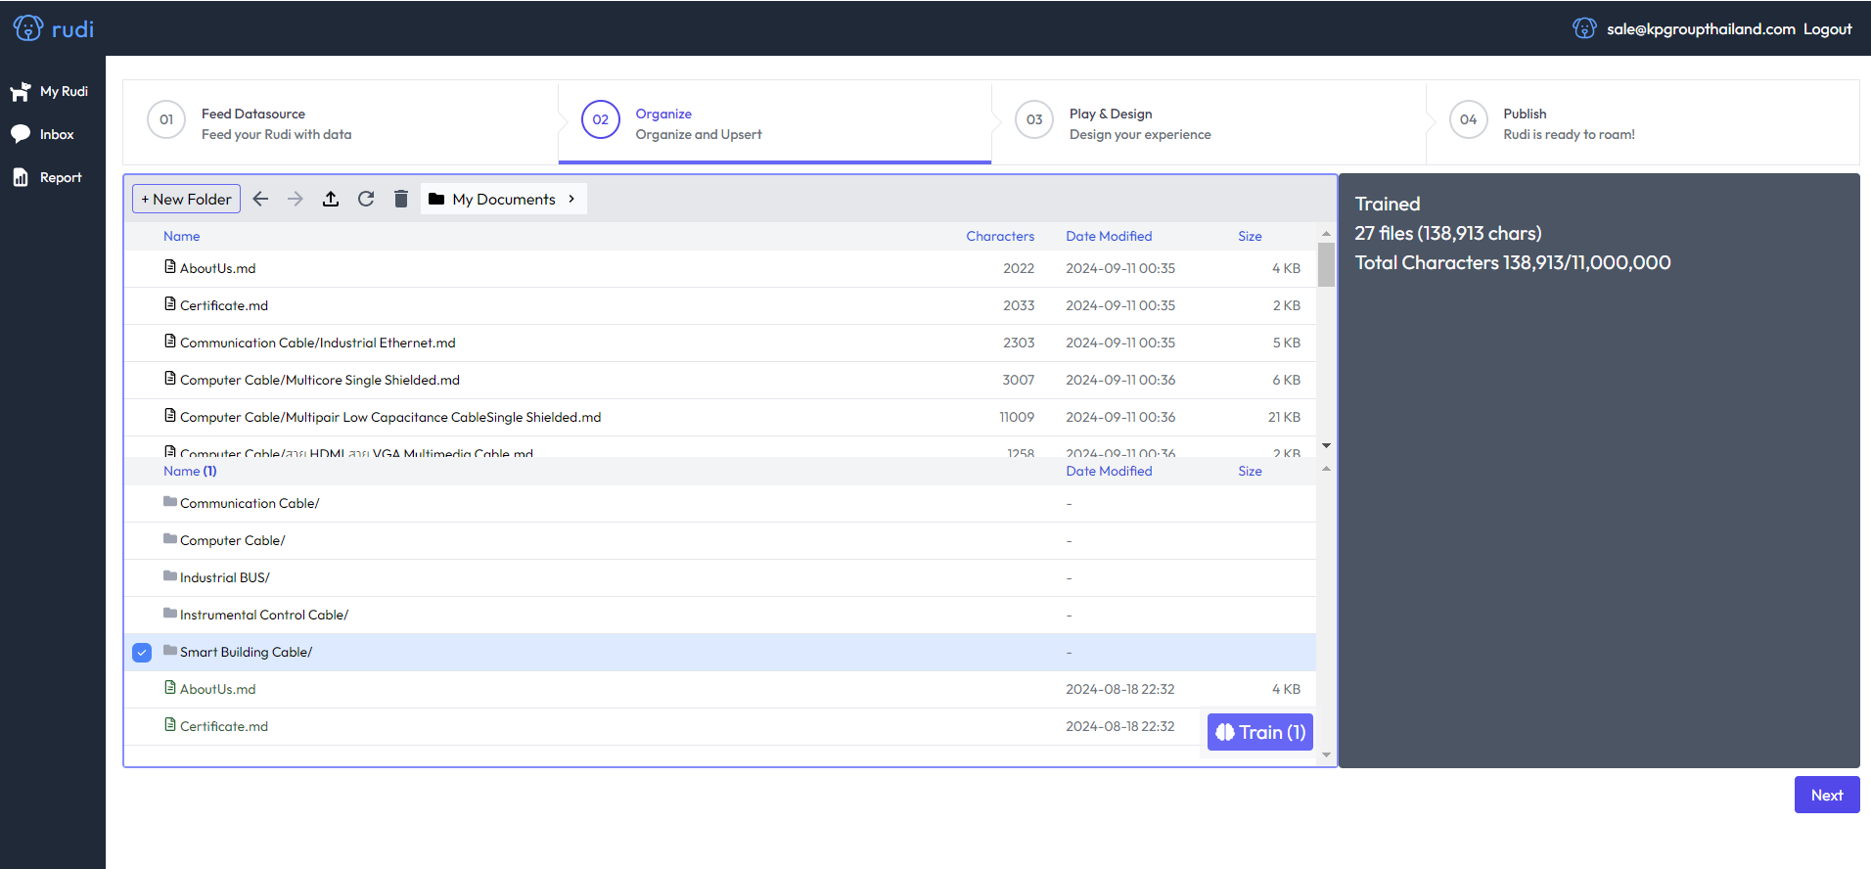Screen dimensions: 1871x869
Task: Select Computer Cable/Multicore Single Shielded.md file
Action: (719, 380)
